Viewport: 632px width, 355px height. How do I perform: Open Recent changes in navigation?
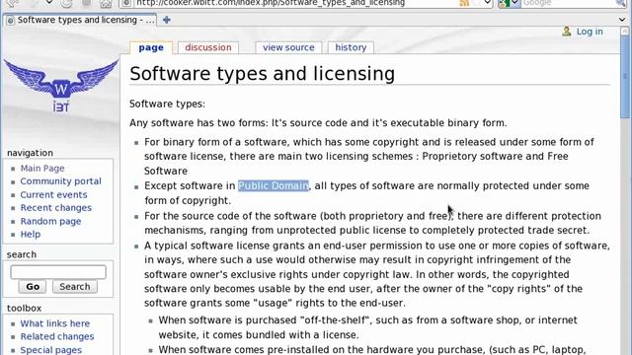[56, 208]
